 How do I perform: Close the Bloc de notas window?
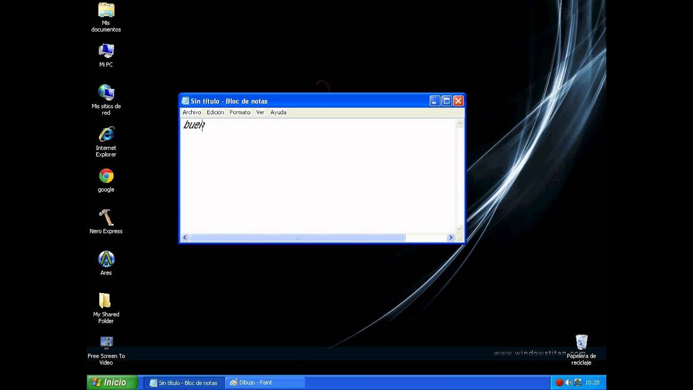tap(459, 101)
